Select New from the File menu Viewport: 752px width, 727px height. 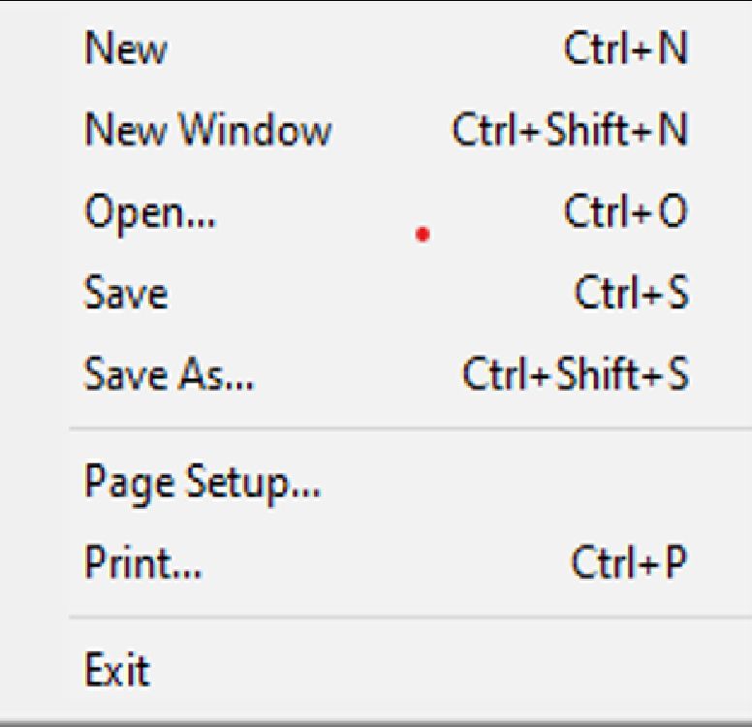[126, 48]
